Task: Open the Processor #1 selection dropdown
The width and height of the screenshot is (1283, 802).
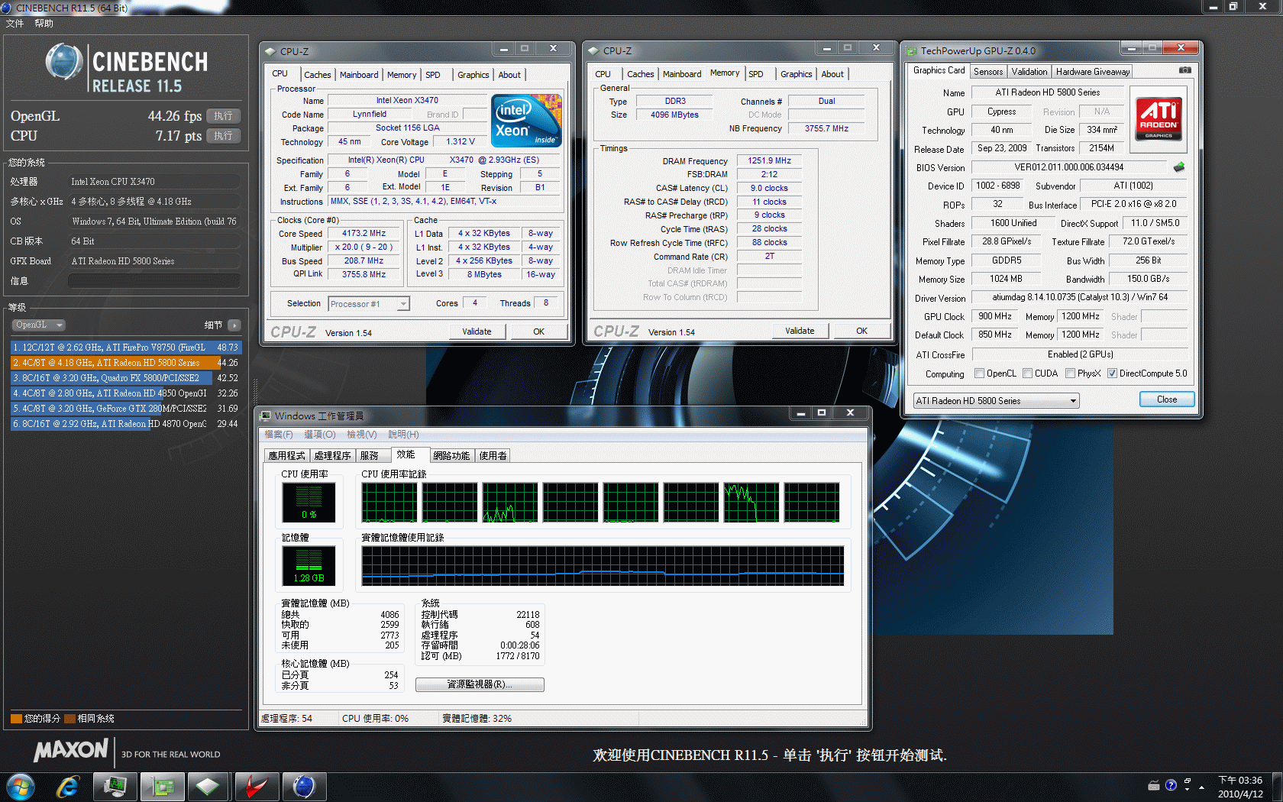Action: (x=369, y=304)
